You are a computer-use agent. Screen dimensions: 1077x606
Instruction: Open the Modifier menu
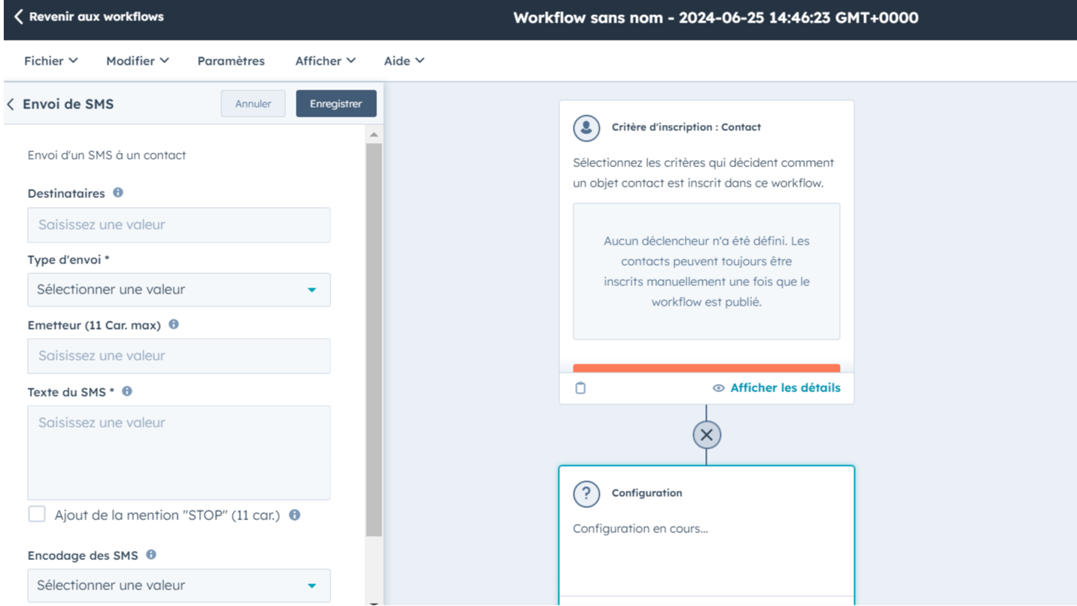click(137, 61)
